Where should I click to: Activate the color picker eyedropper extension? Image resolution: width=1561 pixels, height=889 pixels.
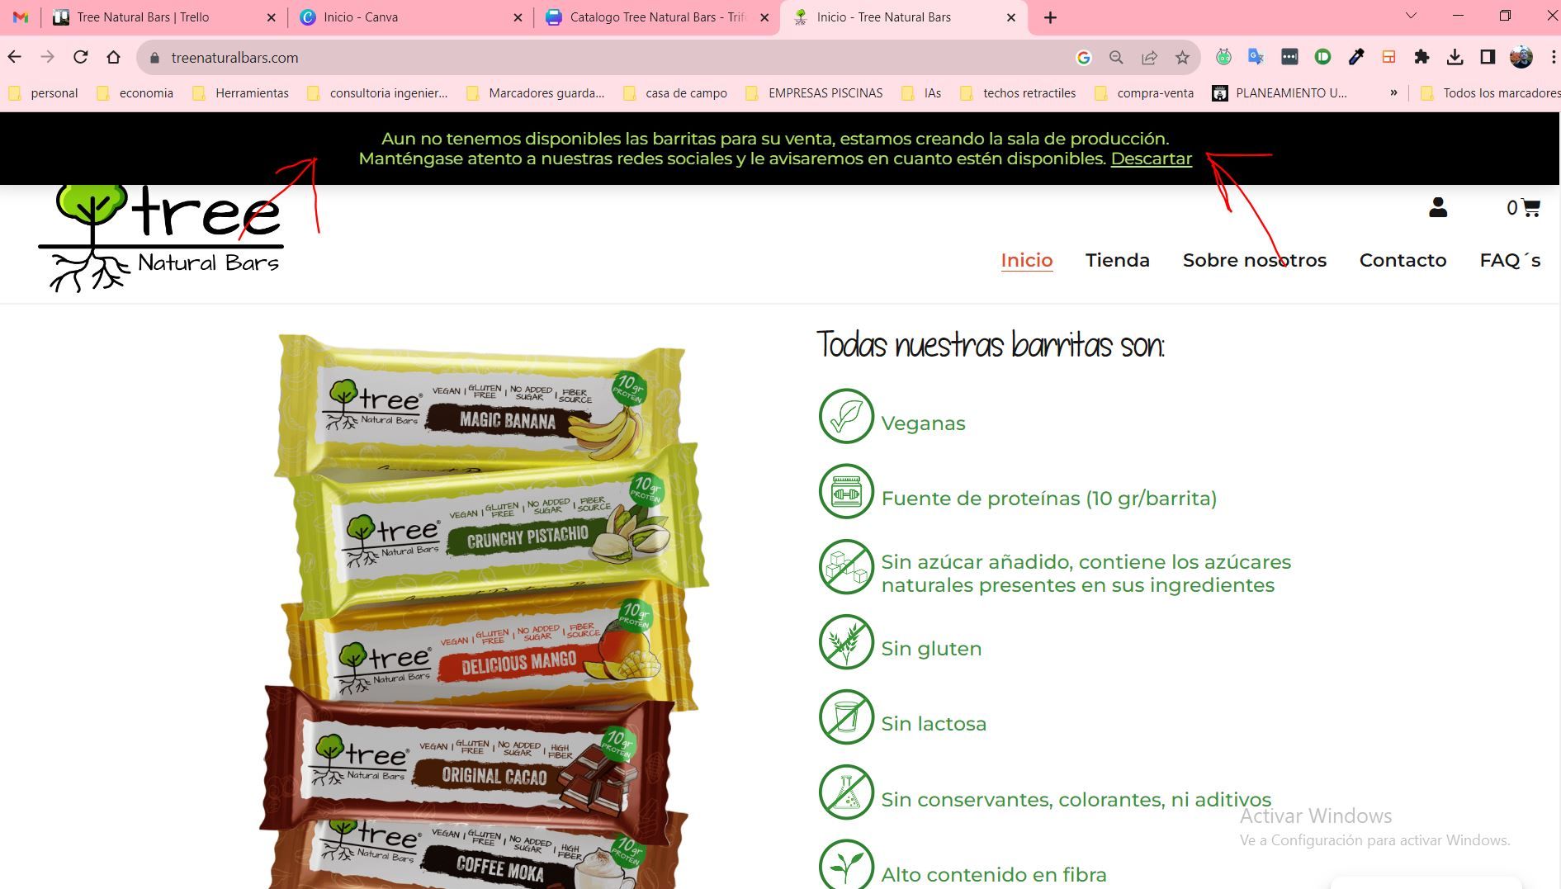coord(1355,57)
